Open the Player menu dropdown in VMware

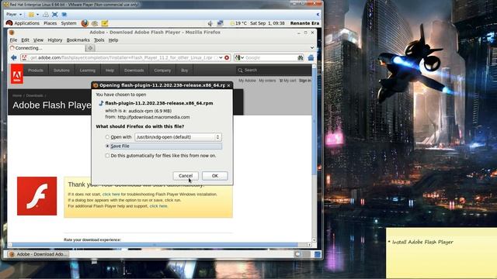14,15
